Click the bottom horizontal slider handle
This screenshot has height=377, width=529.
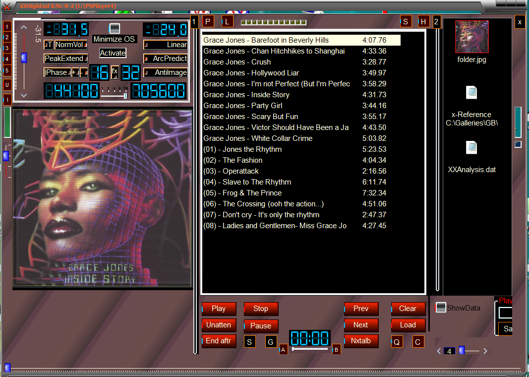coord(7,367)
